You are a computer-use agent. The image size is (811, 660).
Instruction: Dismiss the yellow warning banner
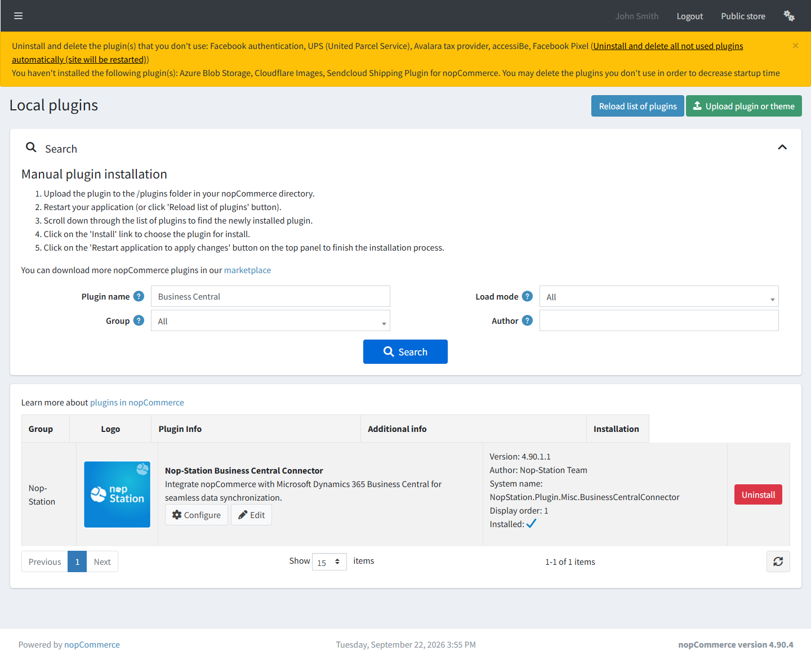[795, 46]
